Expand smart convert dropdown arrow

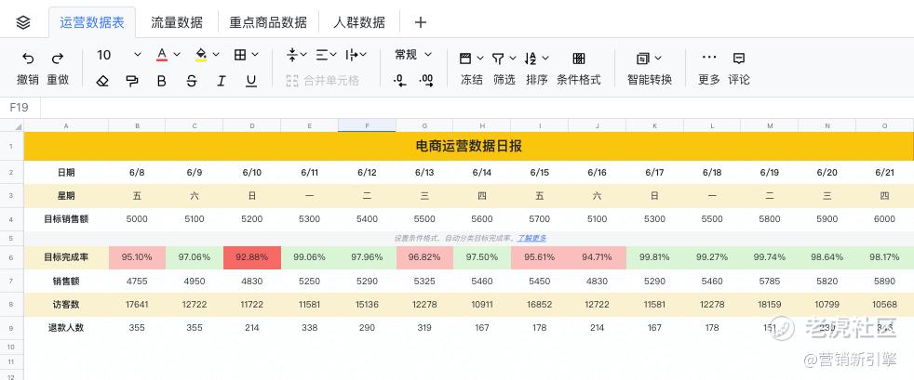(x=658, y=59)
